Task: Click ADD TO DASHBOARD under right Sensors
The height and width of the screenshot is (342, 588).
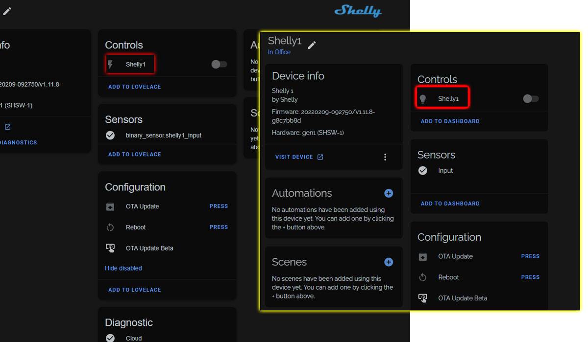Action: coord(450,204)
